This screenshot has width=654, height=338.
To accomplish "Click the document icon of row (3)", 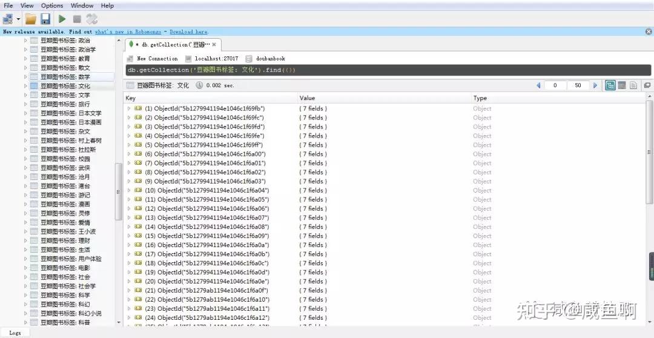I will tap(138, 127).
